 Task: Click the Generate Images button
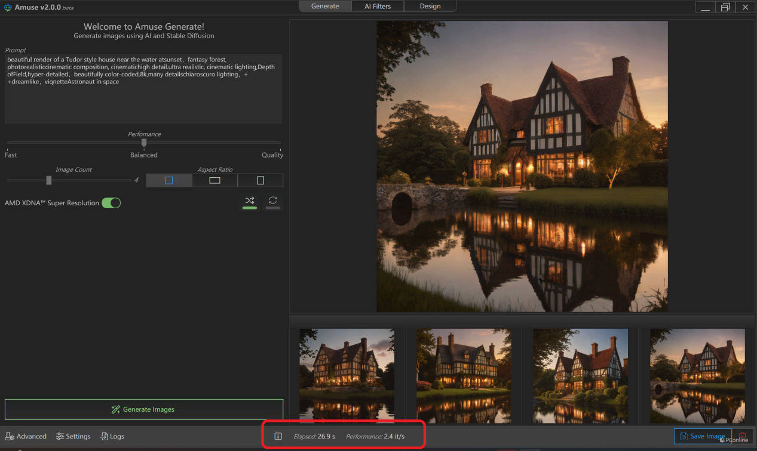click(144, 409)
